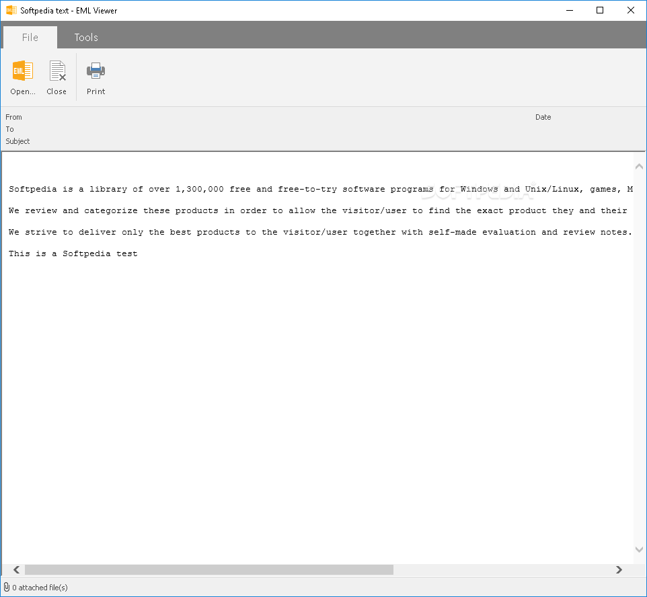647x597 pixels.
Task: Click the line starting "We review and categorize"
Action: click(x=317, y=210)
